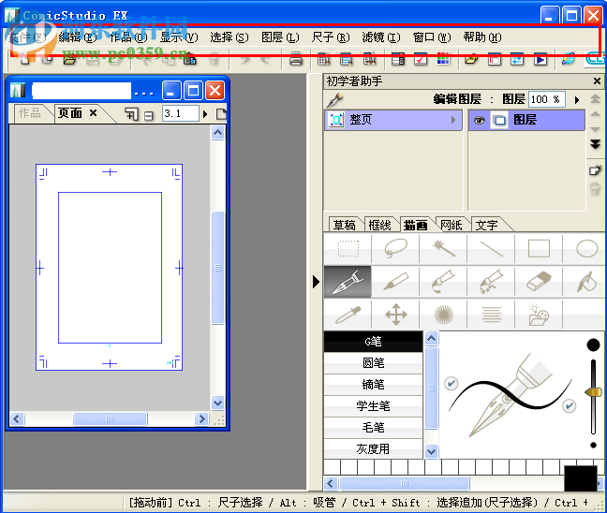Select the paint brush tool

(x=443, y=282)
